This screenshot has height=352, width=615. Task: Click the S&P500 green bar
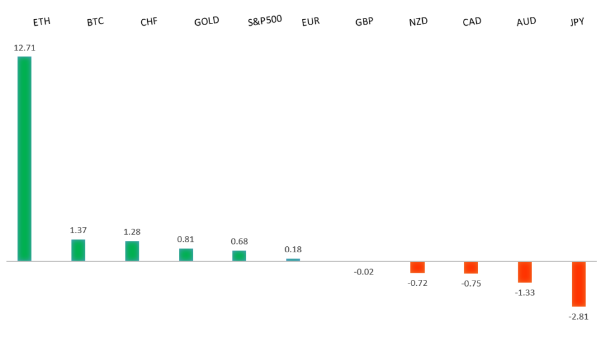coord(239,255)
